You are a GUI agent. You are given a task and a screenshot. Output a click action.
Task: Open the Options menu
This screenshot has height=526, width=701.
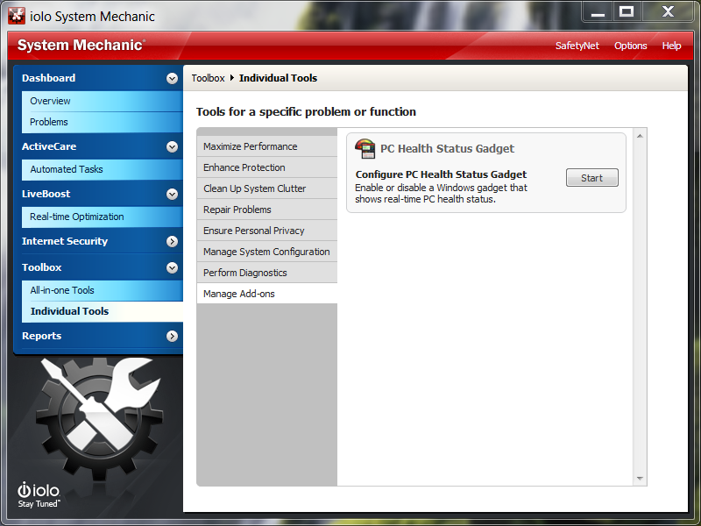(630, 46)
